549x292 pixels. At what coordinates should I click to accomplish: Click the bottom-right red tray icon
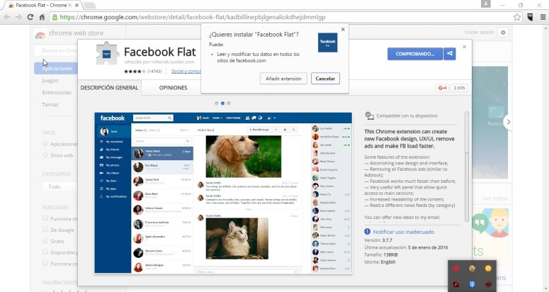[488, 284]
